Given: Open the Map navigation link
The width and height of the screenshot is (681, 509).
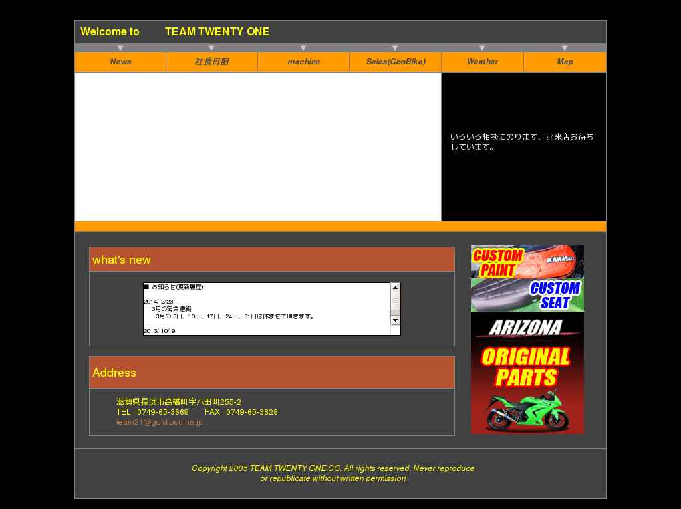Looking at the screenshot, I should 565,62.
